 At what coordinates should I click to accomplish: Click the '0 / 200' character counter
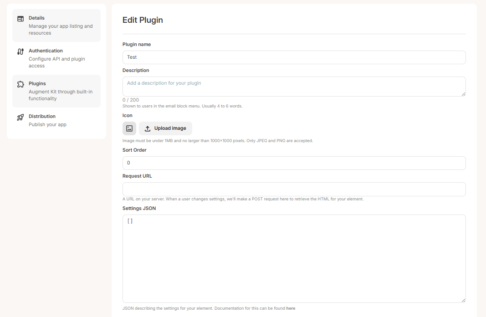pos(130,100)
